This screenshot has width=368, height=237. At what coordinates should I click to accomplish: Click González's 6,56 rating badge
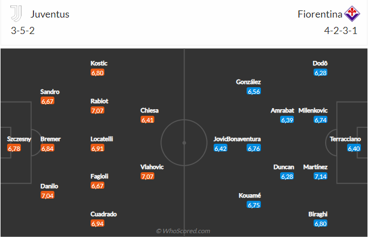tap(254, 92)
